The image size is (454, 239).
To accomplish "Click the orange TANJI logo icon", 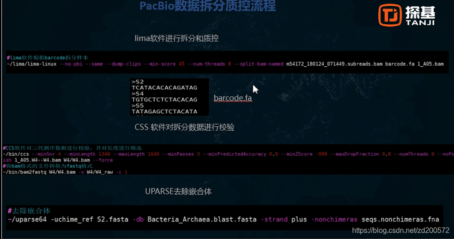I will [x=390, y=15].
